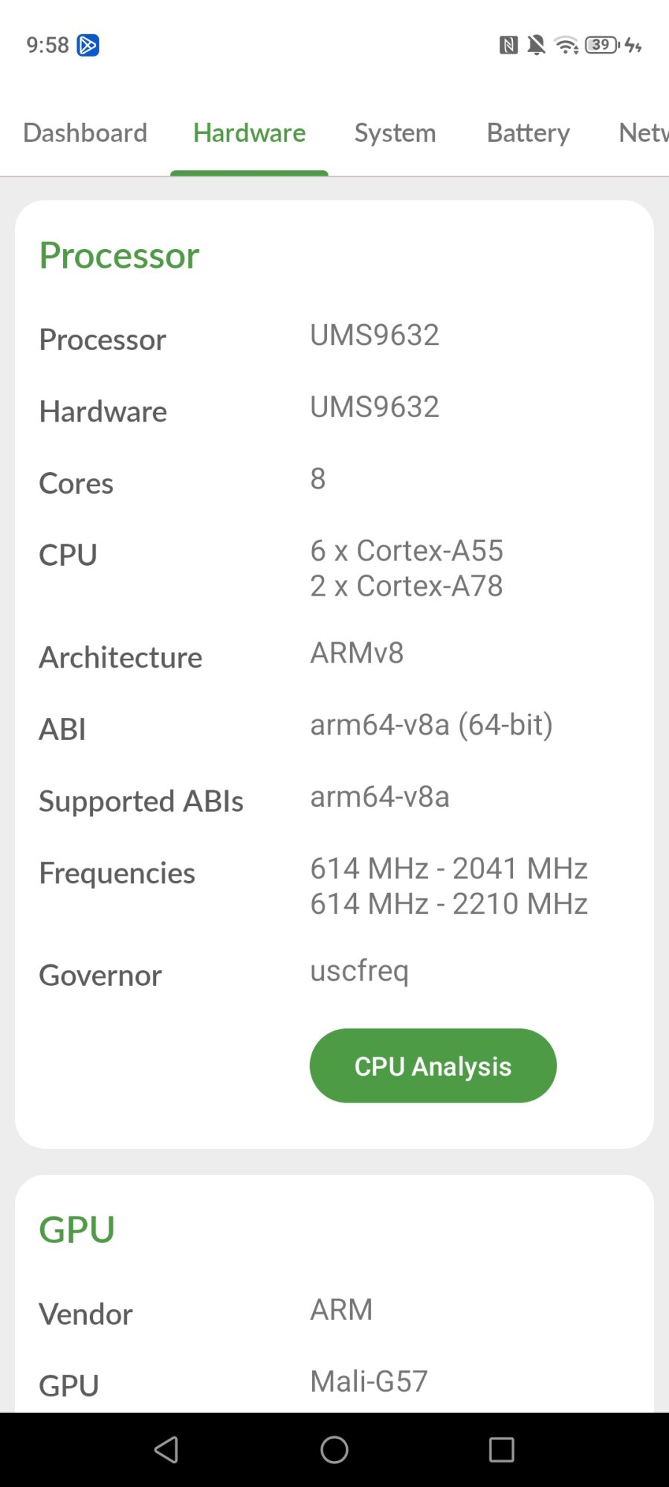Select the Hardware tab
Viewport: 669px width, 1487px height.
pyautogui.click(x=249, y=133)
